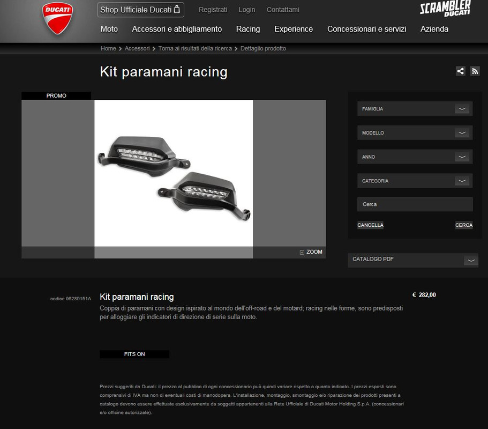Select the Azienda menu item
Viewport: 488px width, 429px height.
tap(434, 29)
